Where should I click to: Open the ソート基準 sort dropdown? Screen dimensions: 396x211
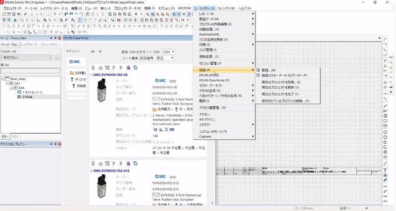tap(157, 58)
